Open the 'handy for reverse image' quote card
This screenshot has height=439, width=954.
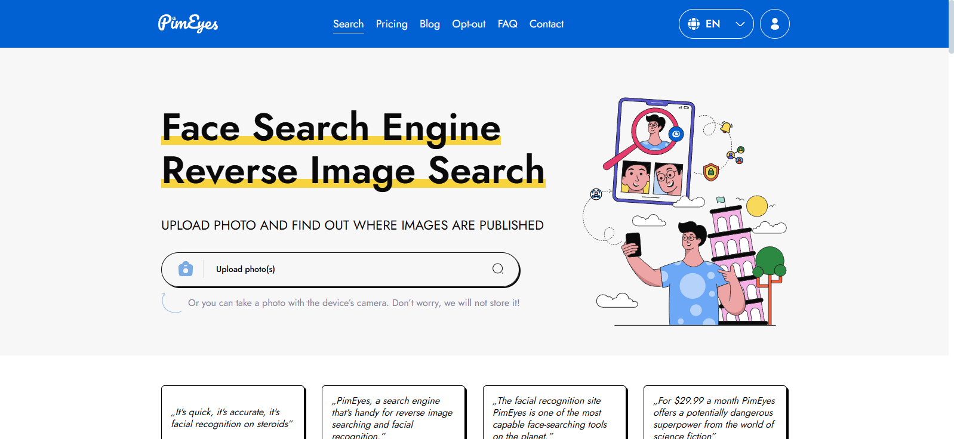pos(393,413)
